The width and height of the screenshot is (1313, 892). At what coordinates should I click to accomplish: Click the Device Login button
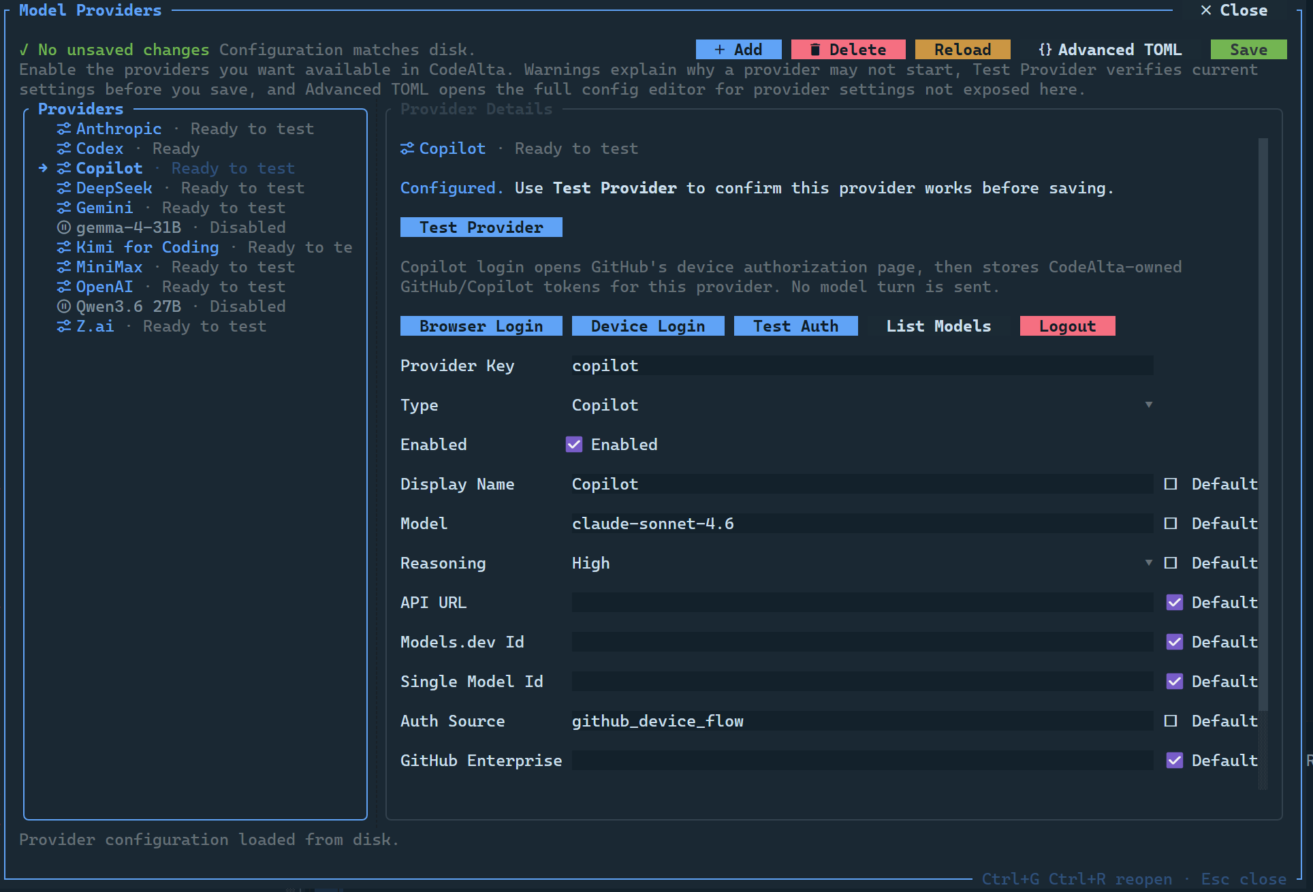coord(648,326)
